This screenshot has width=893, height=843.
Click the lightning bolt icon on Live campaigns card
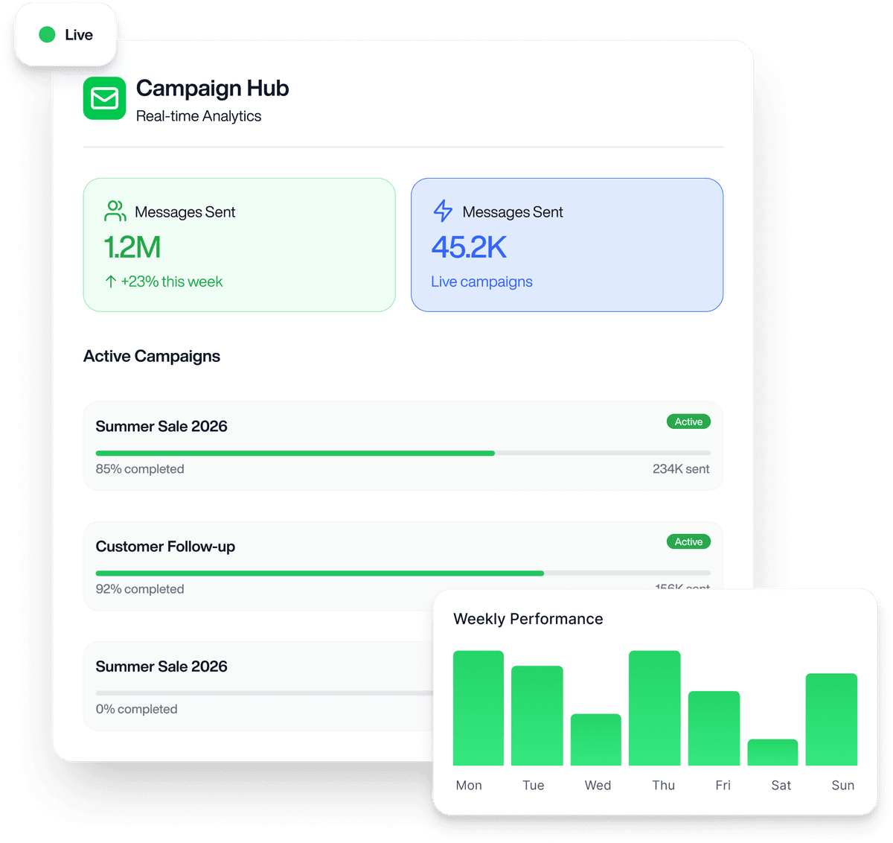(x=442, y=211)
